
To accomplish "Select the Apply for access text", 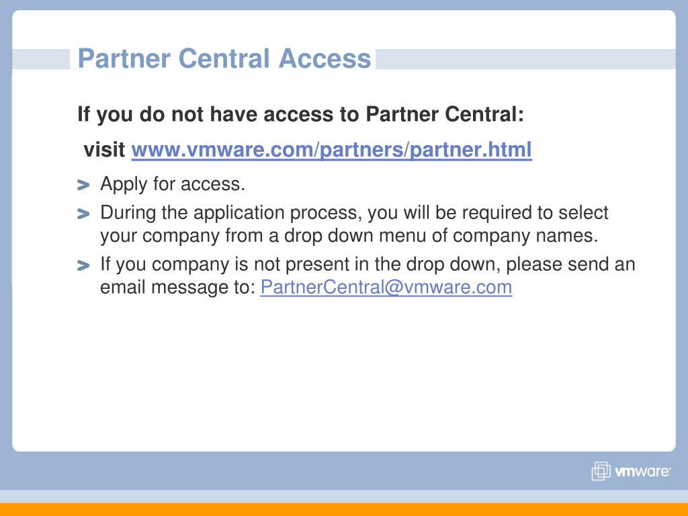I will click(x=173, y=184).
